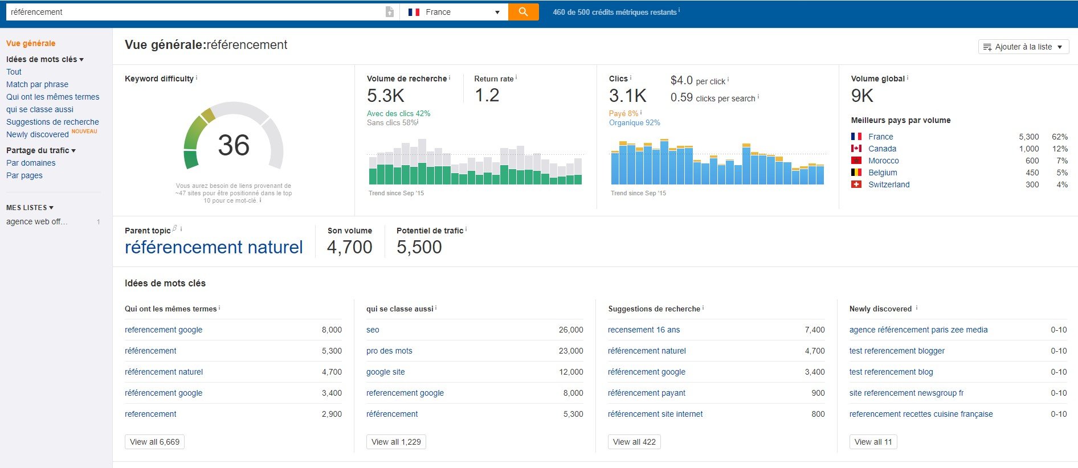
Task: Collapse the MES LISTES section
Action: [30, 208]
